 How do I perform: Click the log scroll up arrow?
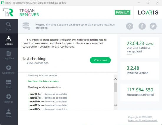(x=115, y=79)
